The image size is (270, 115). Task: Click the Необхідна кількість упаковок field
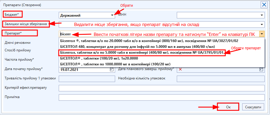click(x=221, y=79)
